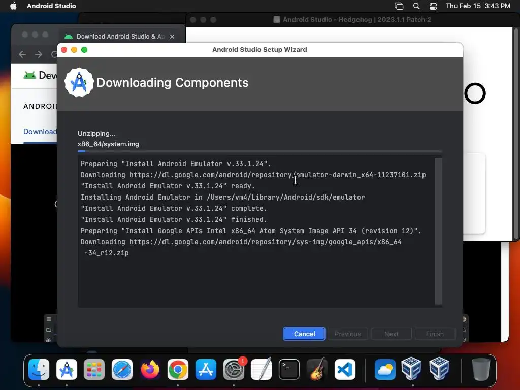Click the disabled Next button

(x=392, y=334)
